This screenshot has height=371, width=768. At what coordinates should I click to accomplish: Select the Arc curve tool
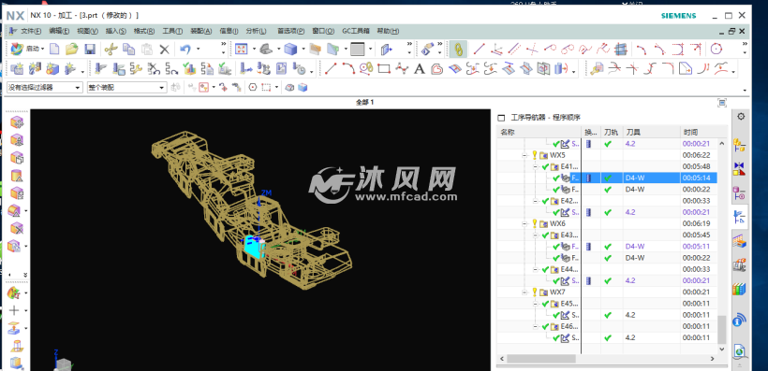[348, 69]
